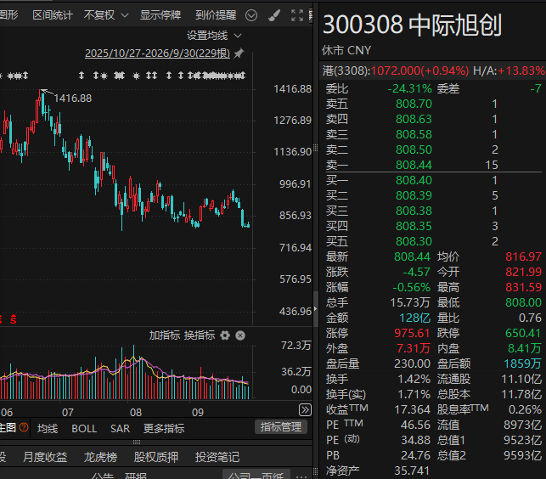Image resolution: width=546 pixels, height=479 pixels.
Task: Switch to BOLL indicator tab
Action: coord(84,428)
